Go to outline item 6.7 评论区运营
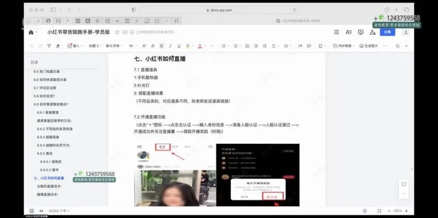The width and height of the screenshot is (438, 218). pyautogui.click(x=45, y=88)
